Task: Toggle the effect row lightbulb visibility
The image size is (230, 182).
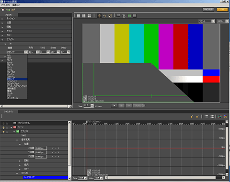Action: point(3,132)
